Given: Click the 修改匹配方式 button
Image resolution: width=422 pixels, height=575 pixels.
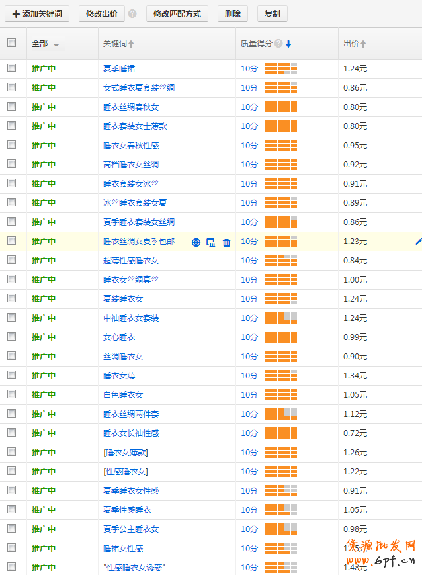Looking at the screenshot, I should (x=177, y=14).
